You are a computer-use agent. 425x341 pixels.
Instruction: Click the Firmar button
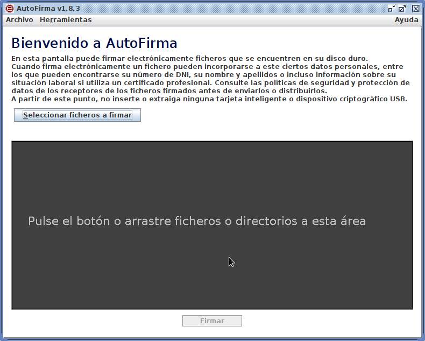212,321
